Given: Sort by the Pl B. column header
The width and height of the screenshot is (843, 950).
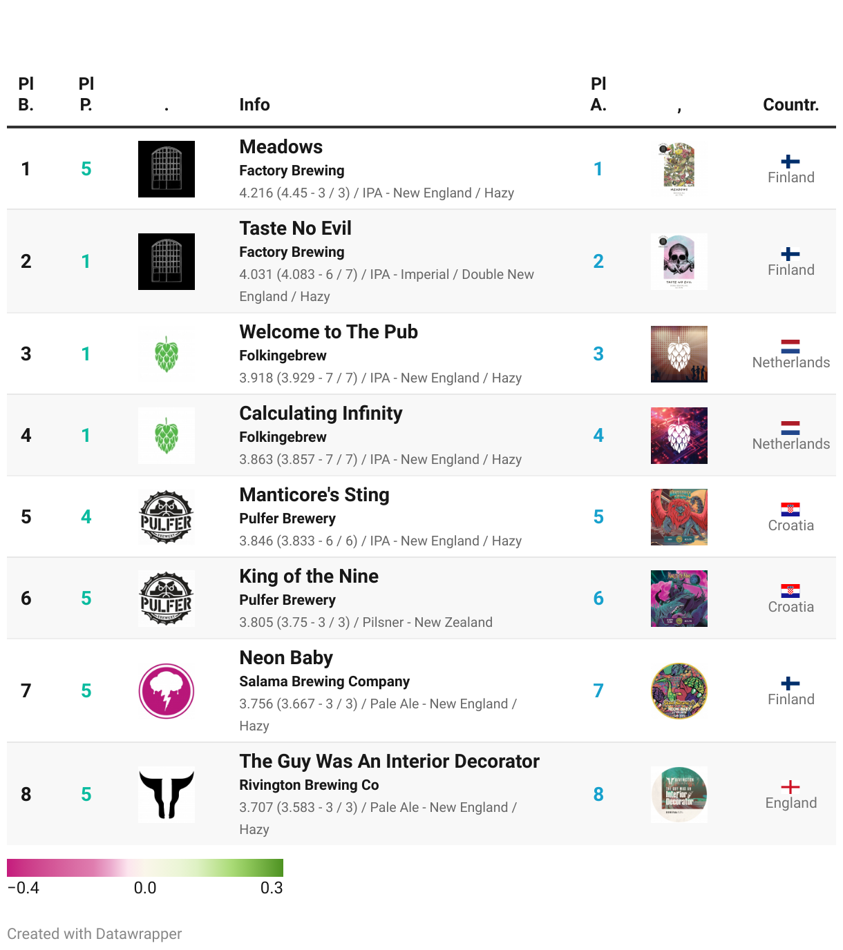Looking at the screenshot, I should coord(26,95).
